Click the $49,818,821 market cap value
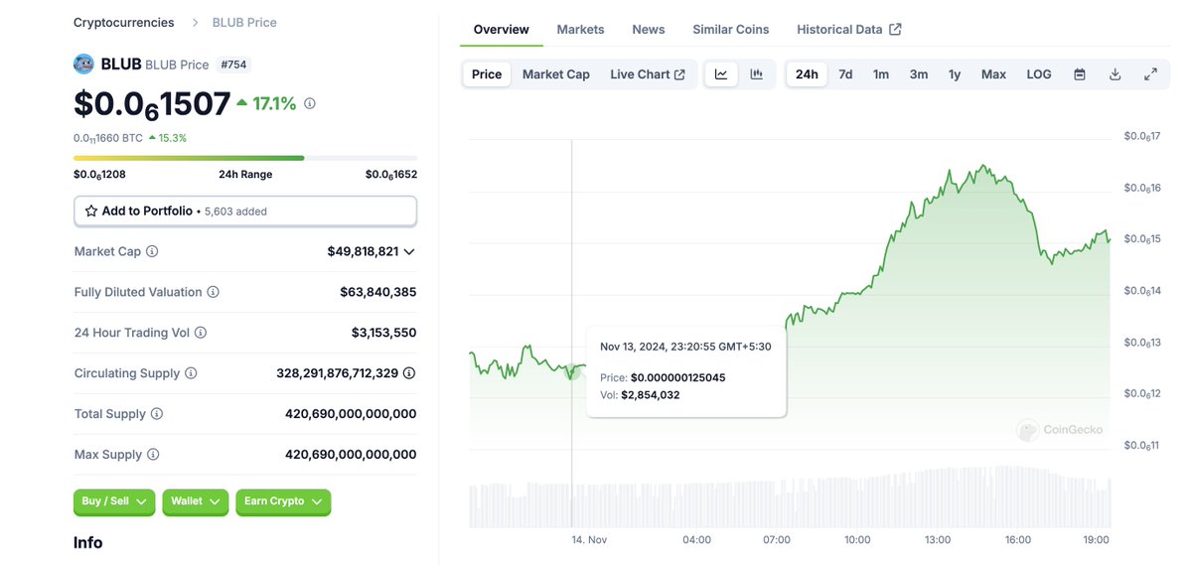 [x=363, y=251]
